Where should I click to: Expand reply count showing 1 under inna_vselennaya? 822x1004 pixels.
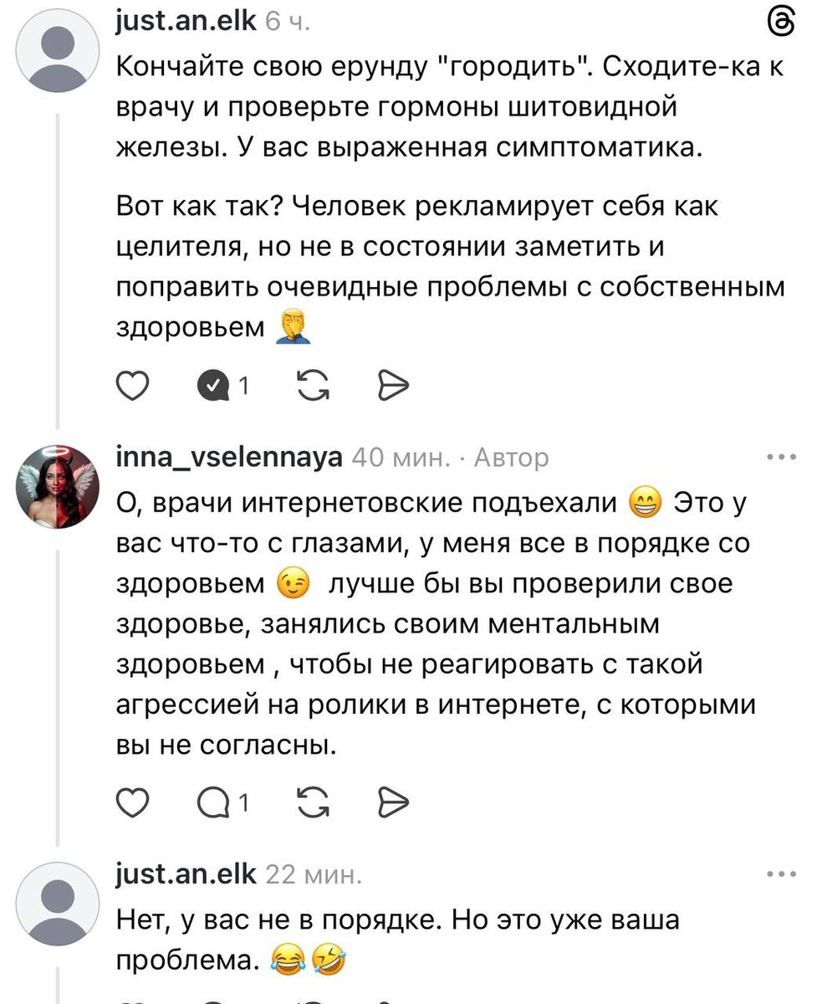(x=242, y=802)
